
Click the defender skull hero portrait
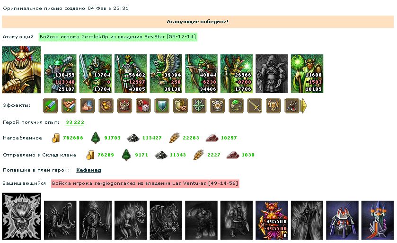point(21,217)
